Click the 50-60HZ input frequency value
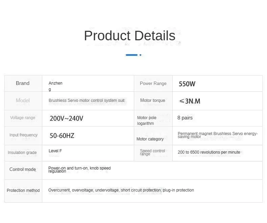This screenshot has width=267, height=223. [x=62, y=136]
